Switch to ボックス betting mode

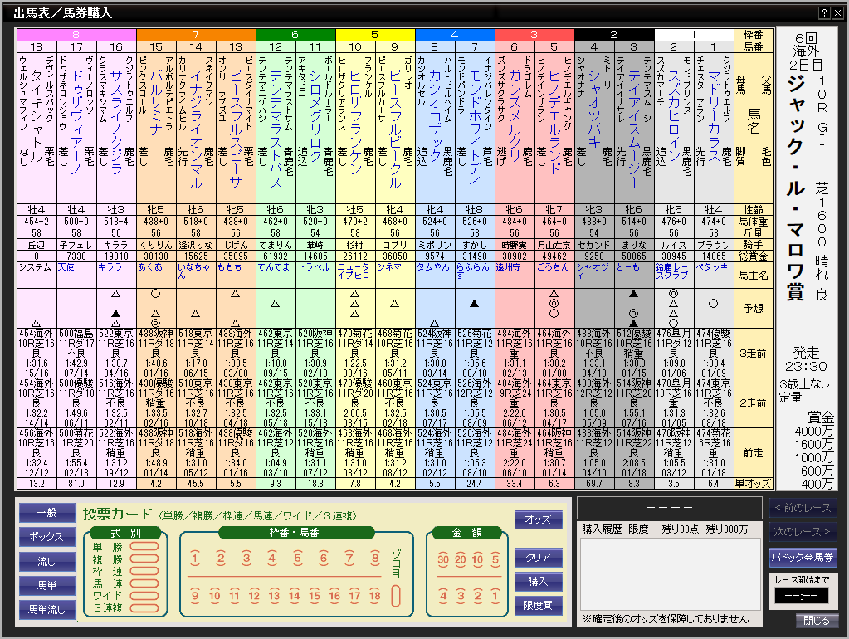coord(46,537)
